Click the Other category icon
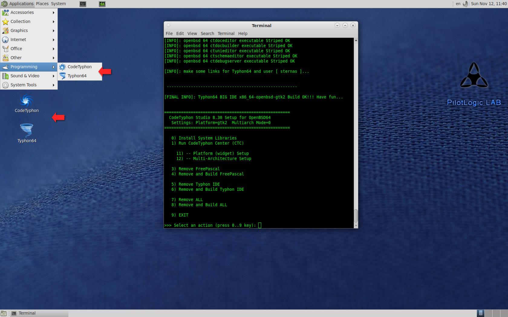Screen dimensions: 508x317 (5, 58)
